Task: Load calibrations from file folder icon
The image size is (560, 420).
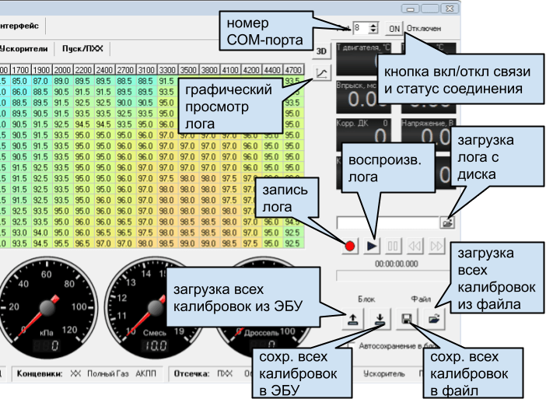Action: [x=433, y=317]
